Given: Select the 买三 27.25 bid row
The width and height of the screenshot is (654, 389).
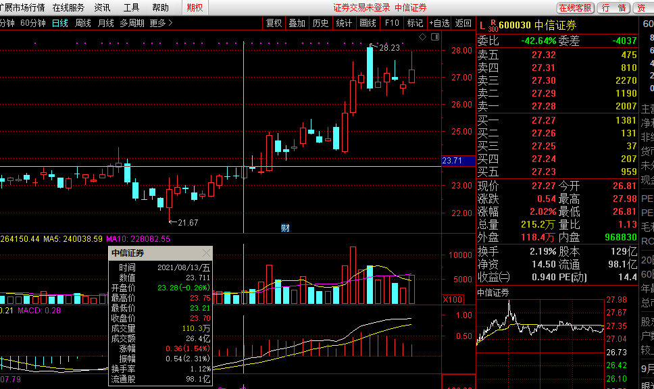Looking at the screenshot, I should click(x=557, y=147).
